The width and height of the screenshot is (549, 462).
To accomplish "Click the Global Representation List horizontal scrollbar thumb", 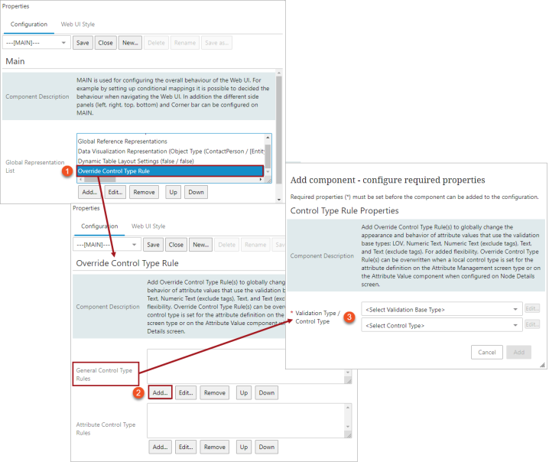I will click(x=100, y=179).
